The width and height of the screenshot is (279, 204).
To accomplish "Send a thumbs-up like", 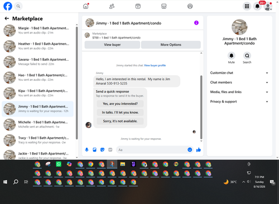I will click(199, 150).
